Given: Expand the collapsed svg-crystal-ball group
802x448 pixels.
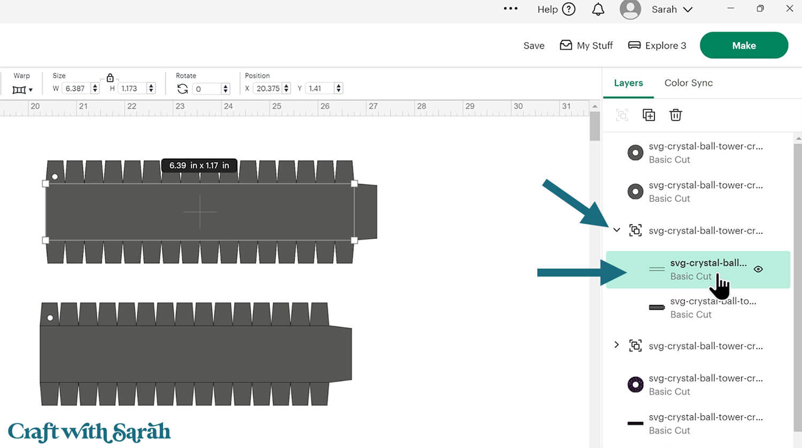Looking at the screenshot, I should point(616,345).
